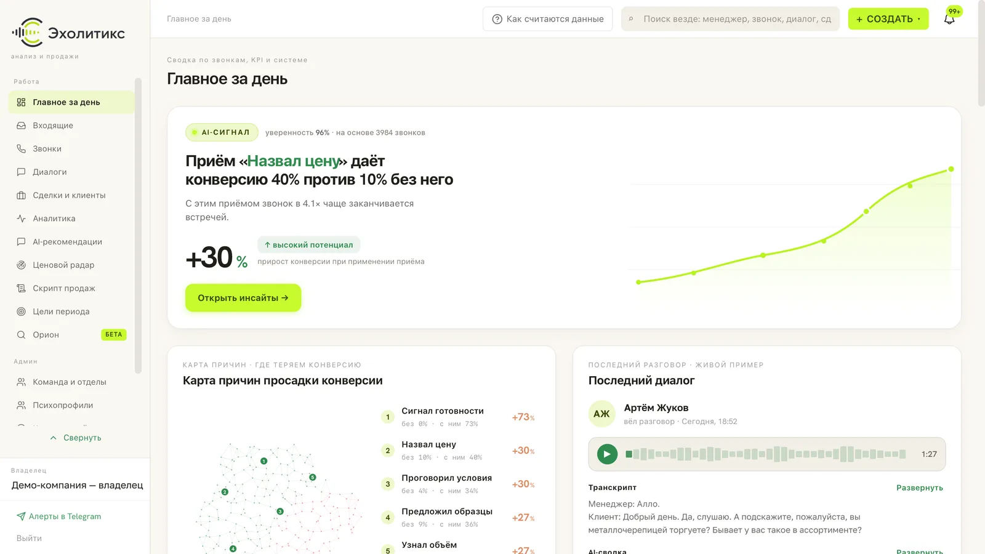Expand the Транскрипт section via Развернуть
This screenshot has height=554, width=985.
(920, 488)
